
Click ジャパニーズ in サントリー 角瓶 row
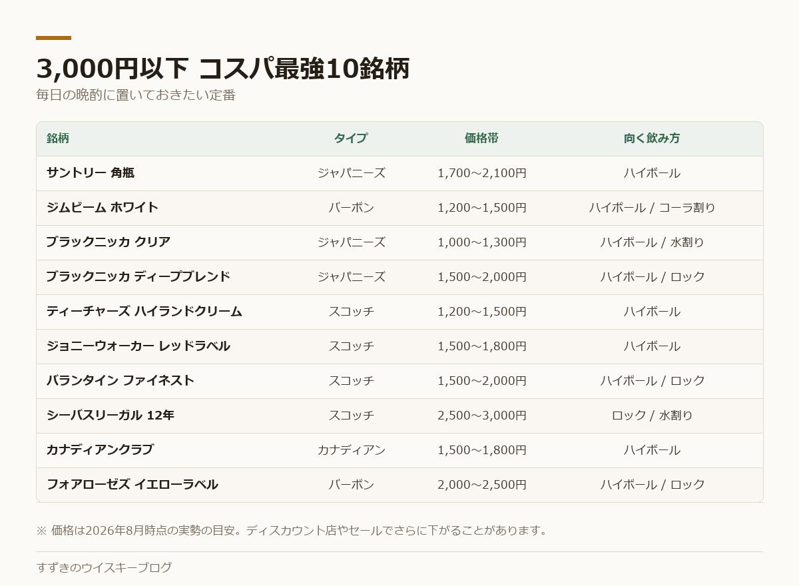click(x=352, y=173)
